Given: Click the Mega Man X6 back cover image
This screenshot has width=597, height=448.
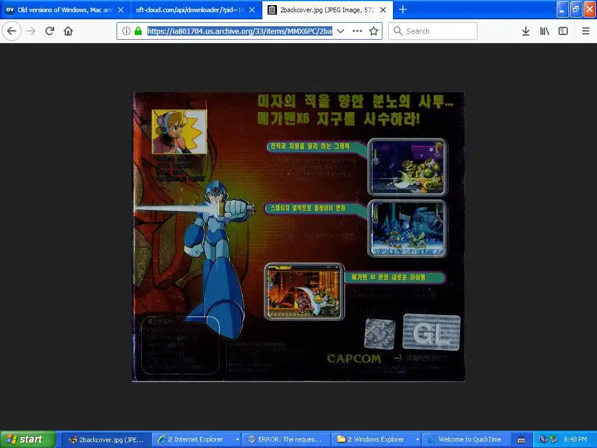Looking at the screenshot, I should click(298, 237).
